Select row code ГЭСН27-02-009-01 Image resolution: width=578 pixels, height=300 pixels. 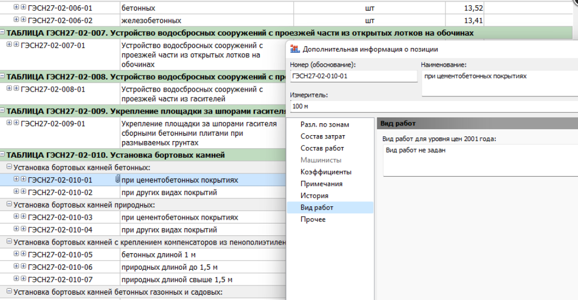53,124
